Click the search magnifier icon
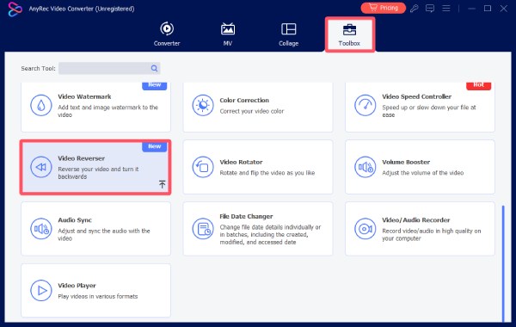Viewport: 516px width, 327px height. tap(154, 69)
